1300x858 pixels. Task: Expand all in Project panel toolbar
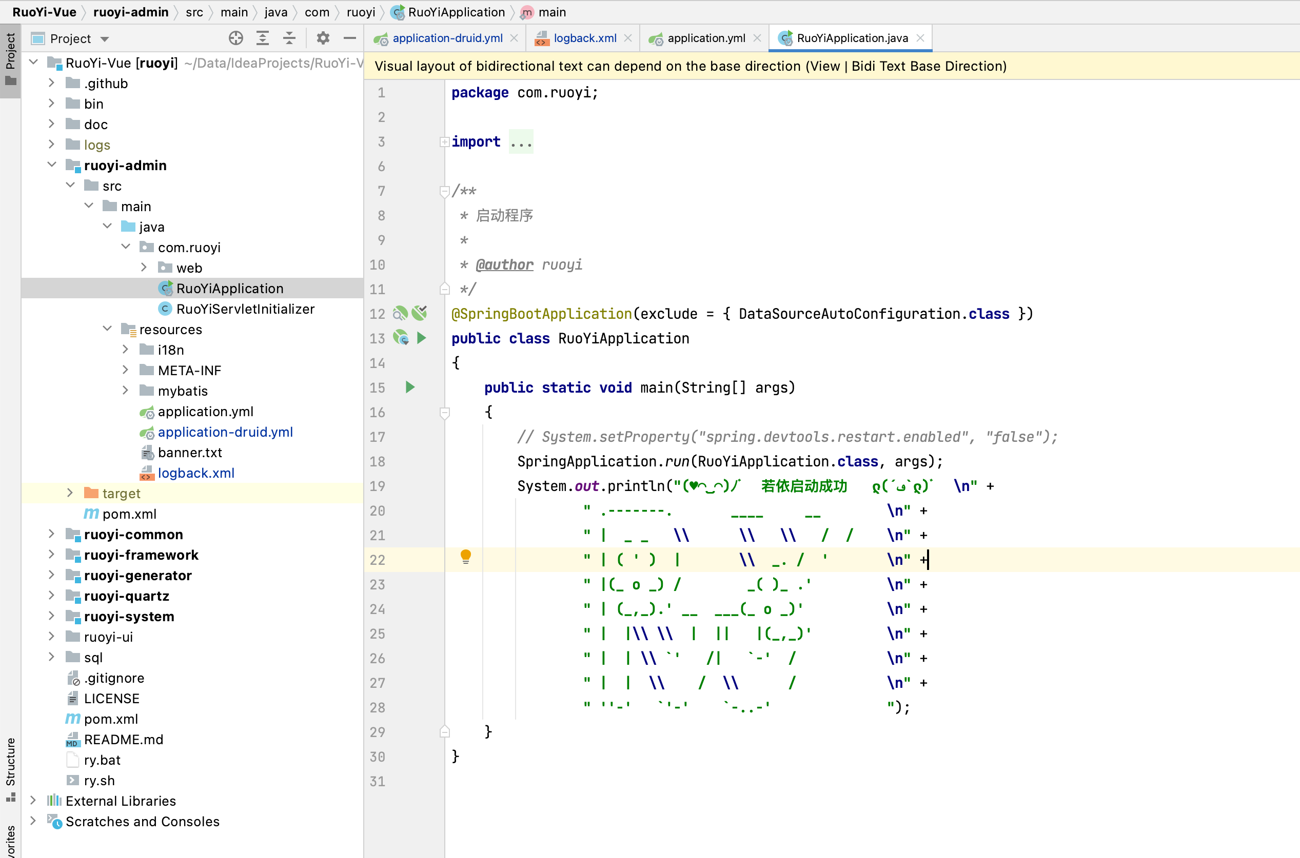click(263, 38)
